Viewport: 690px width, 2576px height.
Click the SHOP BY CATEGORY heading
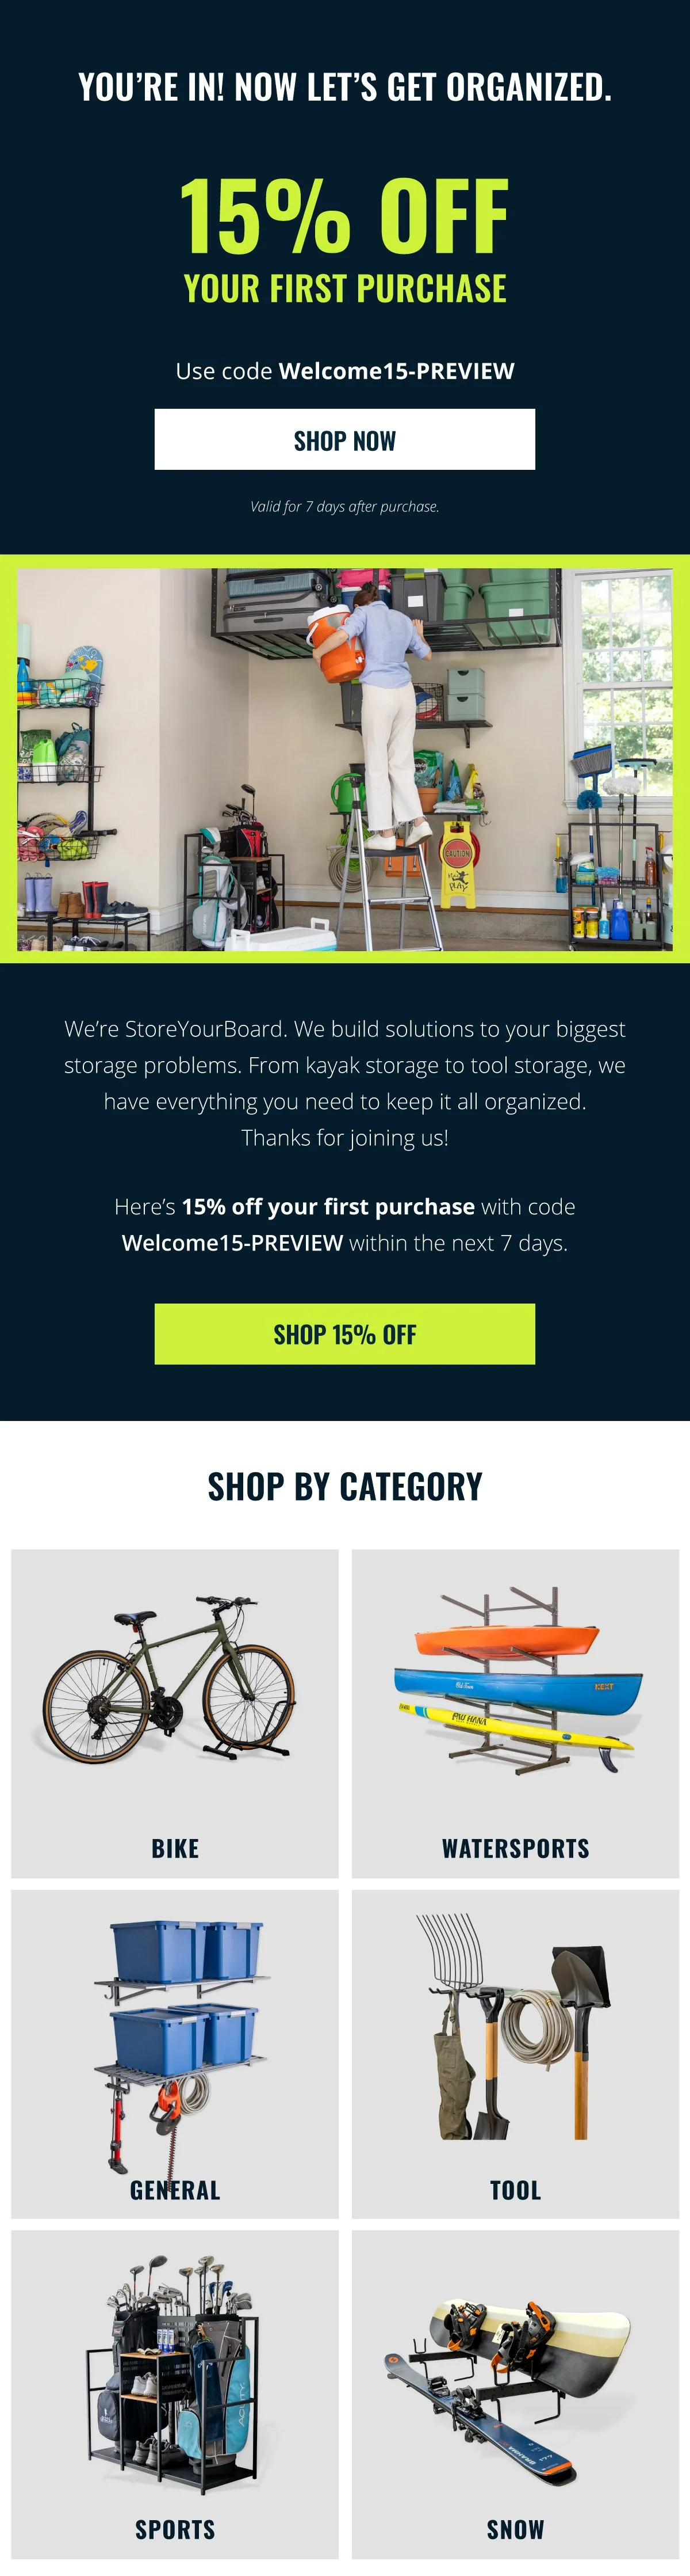point(344,1486)
